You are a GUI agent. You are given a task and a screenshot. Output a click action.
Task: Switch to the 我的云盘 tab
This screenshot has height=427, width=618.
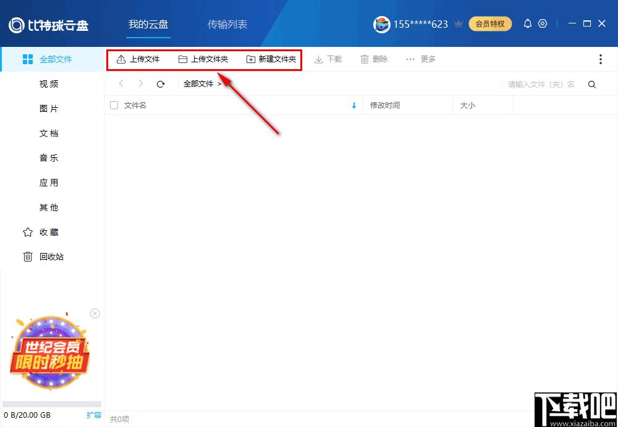click(148, 25)
